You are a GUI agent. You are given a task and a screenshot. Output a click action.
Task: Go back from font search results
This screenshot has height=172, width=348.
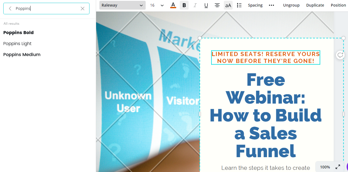coord(10,9)
